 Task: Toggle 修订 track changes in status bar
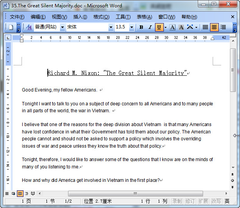[190, 201]
